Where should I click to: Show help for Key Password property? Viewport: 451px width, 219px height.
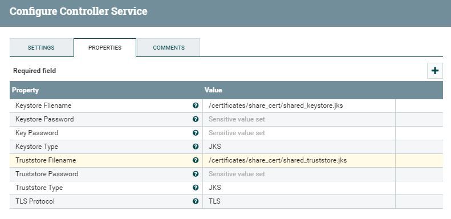coord(196,133)
